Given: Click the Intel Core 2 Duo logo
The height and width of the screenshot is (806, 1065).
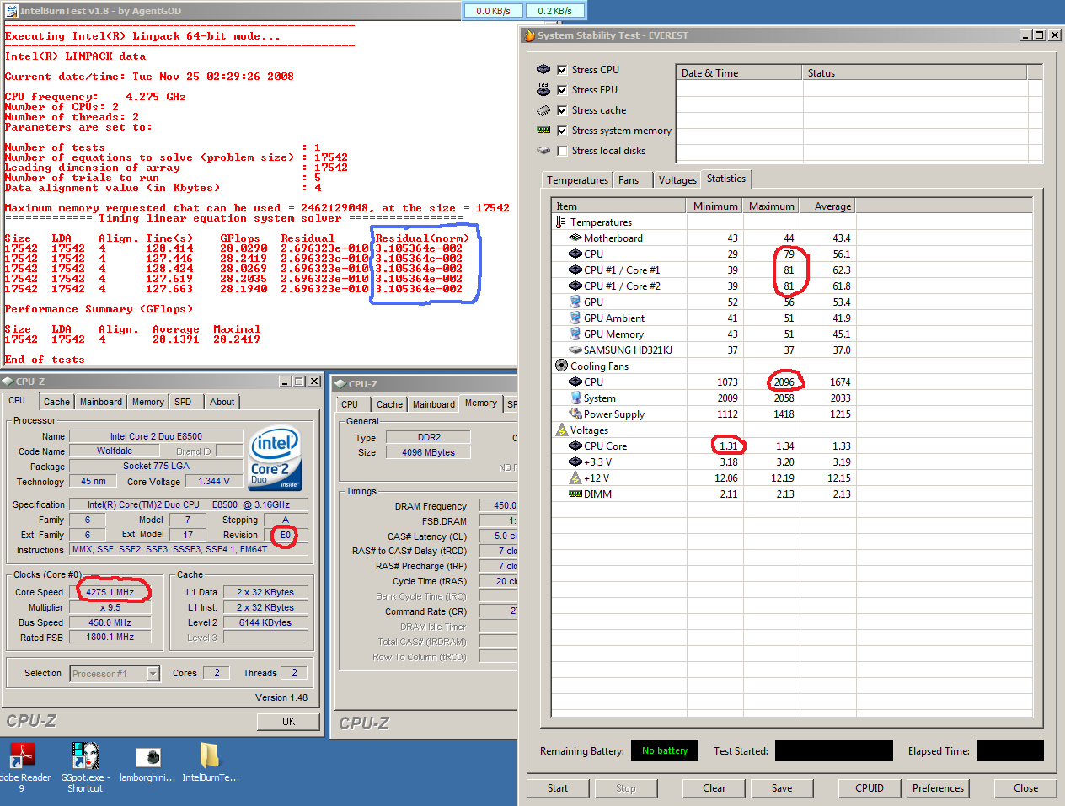Looking at the screenshot, I should (276, 460).
